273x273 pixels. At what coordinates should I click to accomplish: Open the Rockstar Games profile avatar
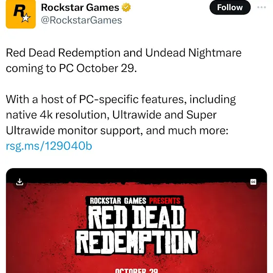(20, 14)
